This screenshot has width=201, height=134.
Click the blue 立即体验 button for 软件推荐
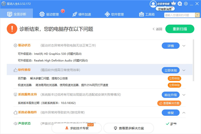point(171,70)
